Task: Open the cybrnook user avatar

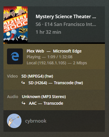Action: pos(14,121)
